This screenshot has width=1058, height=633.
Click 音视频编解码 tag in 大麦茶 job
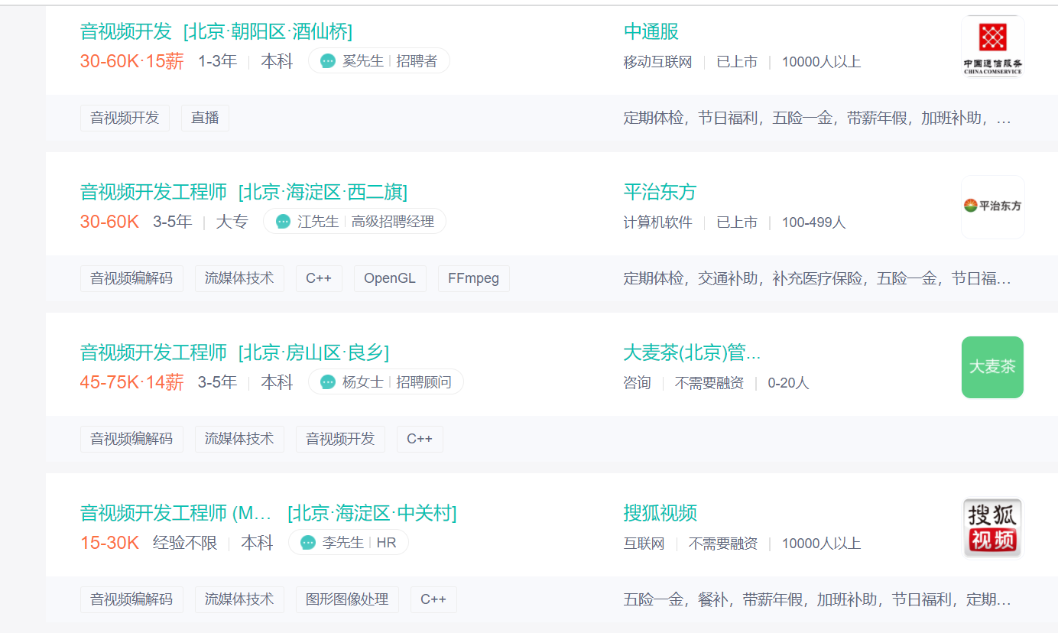click(x=131, y=439)
